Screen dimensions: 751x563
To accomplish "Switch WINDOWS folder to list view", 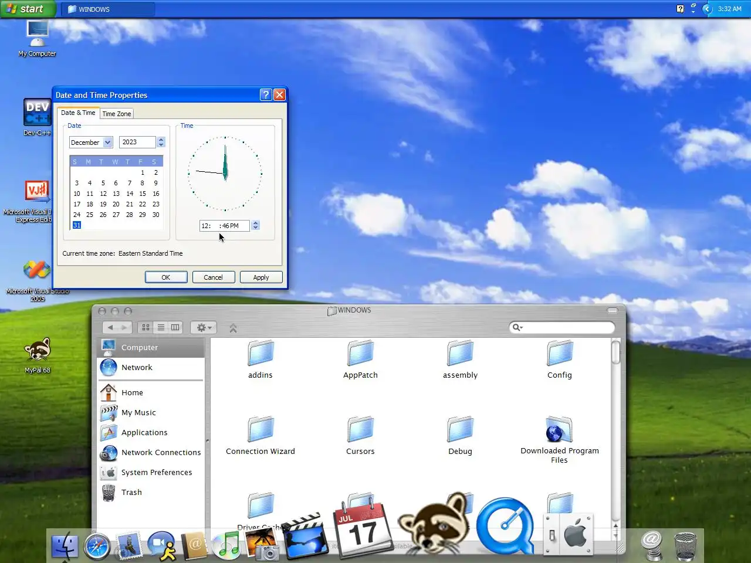I will (161, 327).
